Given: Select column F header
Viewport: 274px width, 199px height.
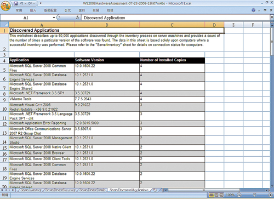Looking at the screenshot, I should coord(253,25).
